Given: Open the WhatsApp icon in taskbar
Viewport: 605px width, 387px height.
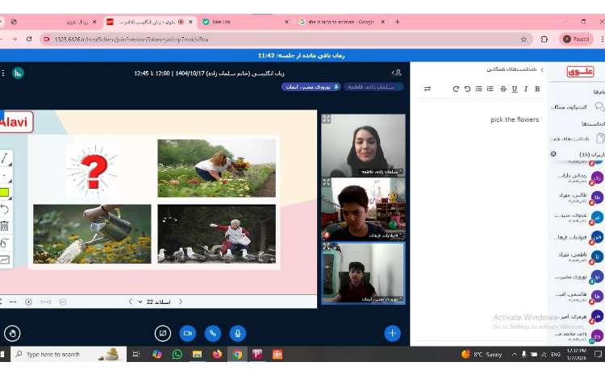Looking at the screenshot, I should pyautogui.click(x=177, y=354).
